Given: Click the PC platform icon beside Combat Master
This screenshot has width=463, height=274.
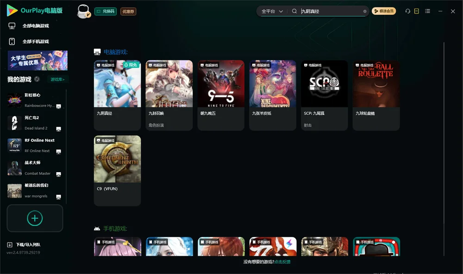Looking at the screenshot, I should [x=58, y=174].
